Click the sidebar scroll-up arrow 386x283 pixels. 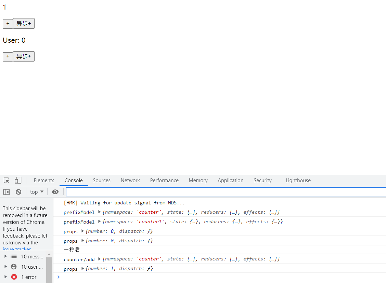click(x=49, y=254)
